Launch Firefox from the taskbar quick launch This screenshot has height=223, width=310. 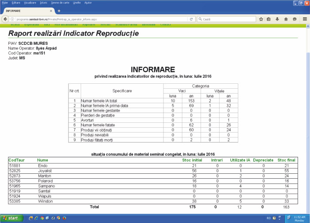point(64,218)
